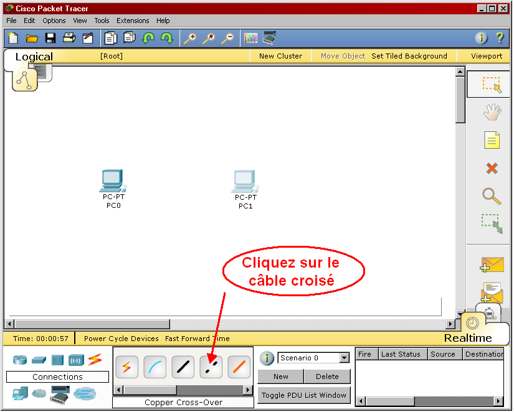Select the Switches device category

(x=39, y=360)
